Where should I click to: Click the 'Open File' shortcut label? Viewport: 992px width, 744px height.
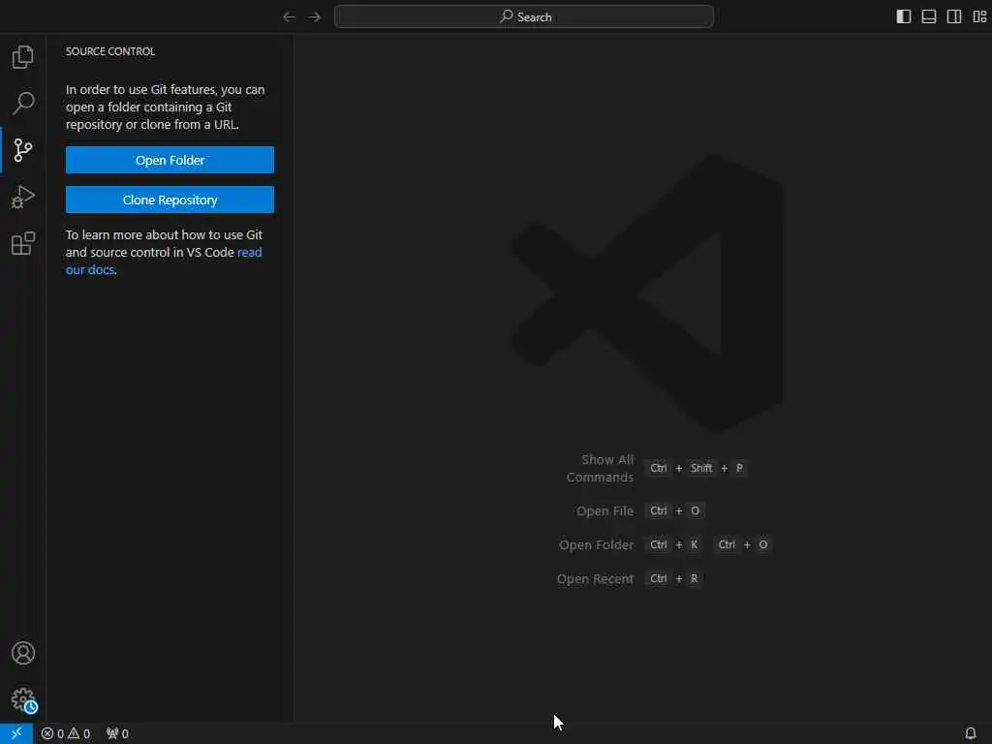coord(604,511)
